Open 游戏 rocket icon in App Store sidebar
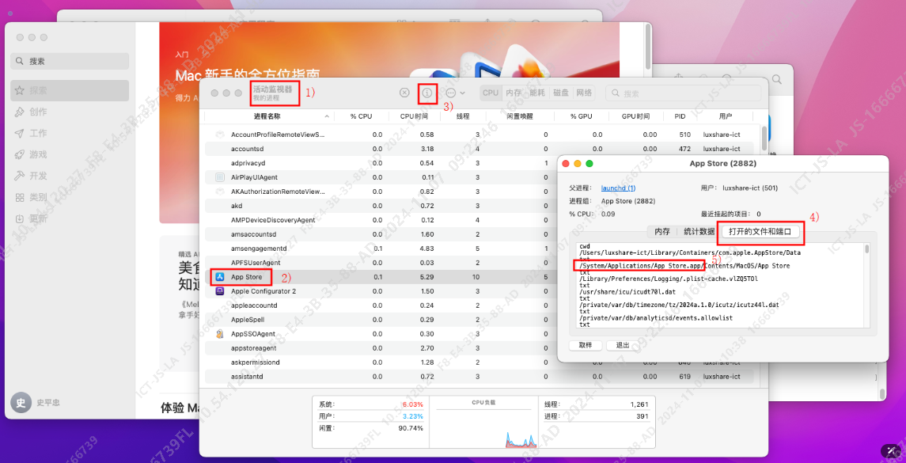This screenshot has height=463, width=906. (20, 155)
